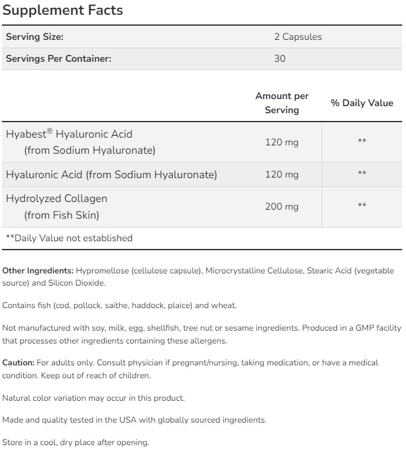Click the Serving Size label
Image resolution: width=406 pixels, height=449 pixels.
34,37
